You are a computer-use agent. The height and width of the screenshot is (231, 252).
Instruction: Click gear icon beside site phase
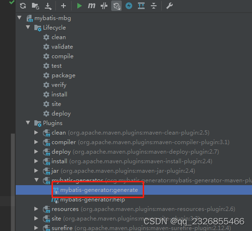pos(46,104)
